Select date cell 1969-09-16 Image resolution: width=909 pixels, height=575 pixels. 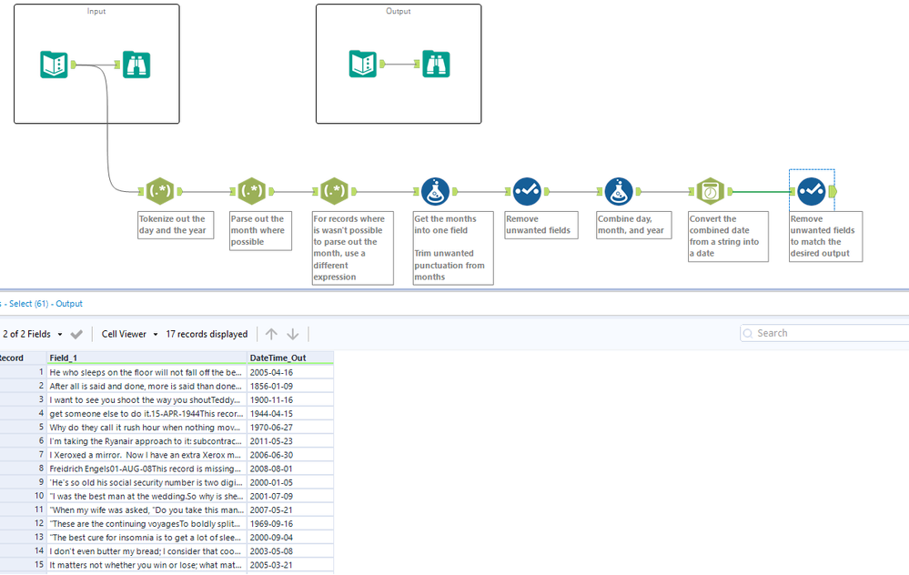coord(290,523)
